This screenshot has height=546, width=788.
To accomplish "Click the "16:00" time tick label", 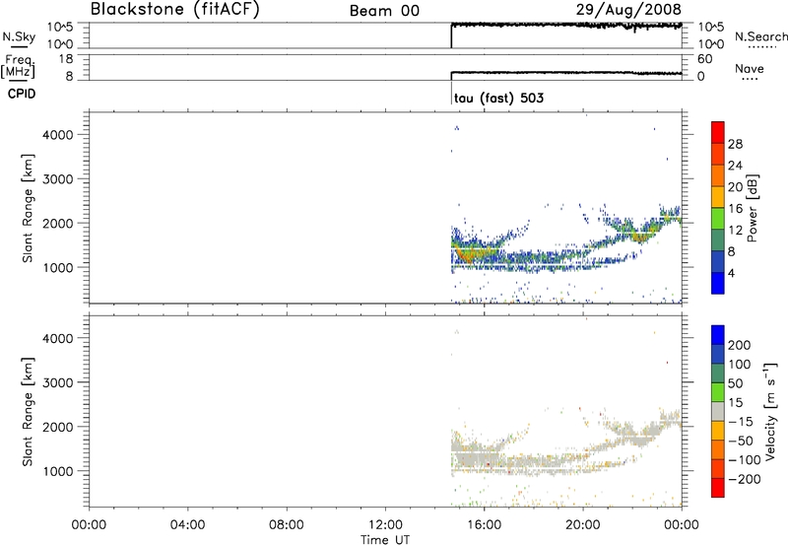I will tap(484, 525).
